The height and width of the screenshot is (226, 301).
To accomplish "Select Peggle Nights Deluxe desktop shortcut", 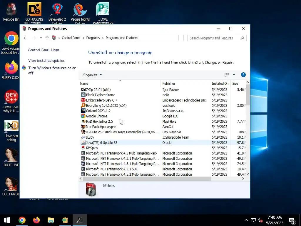I will 80,13.
